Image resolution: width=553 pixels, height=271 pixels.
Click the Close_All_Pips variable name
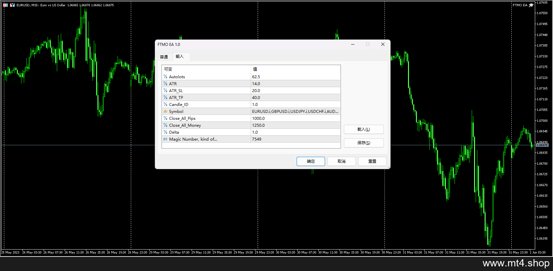point(182,118)
